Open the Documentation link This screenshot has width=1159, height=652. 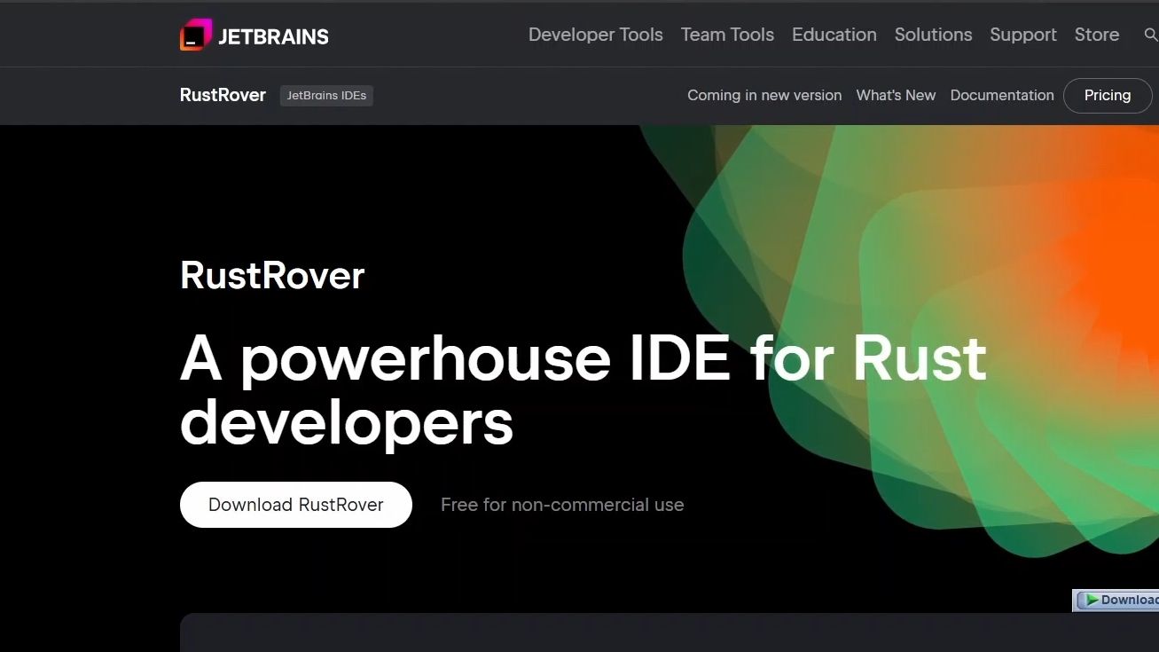coord(1002,95)
